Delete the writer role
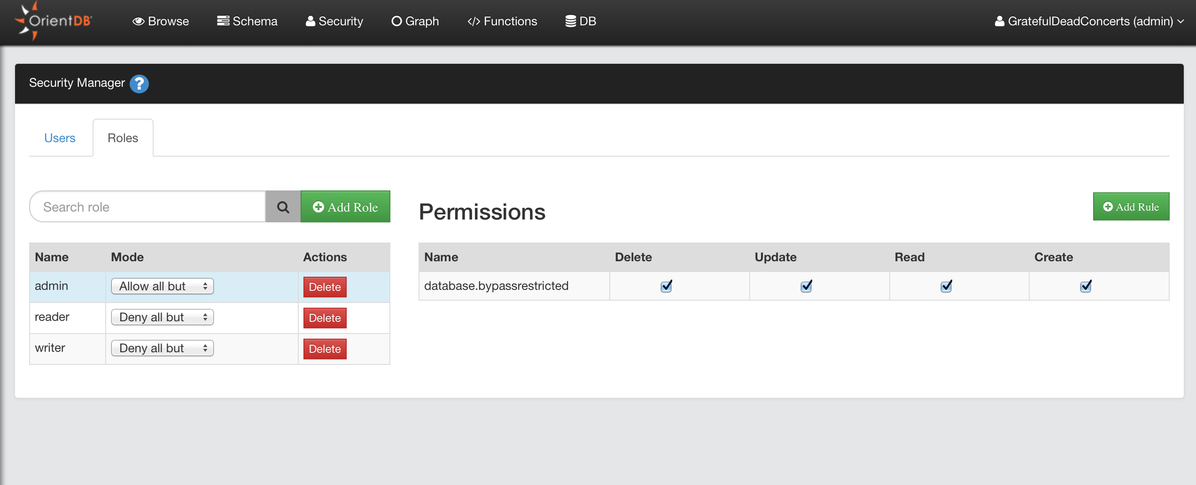1196x485 pixels. 325,349
